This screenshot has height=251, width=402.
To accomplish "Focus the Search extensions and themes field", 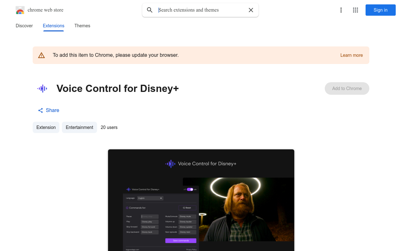I will (x=201, y=10).
